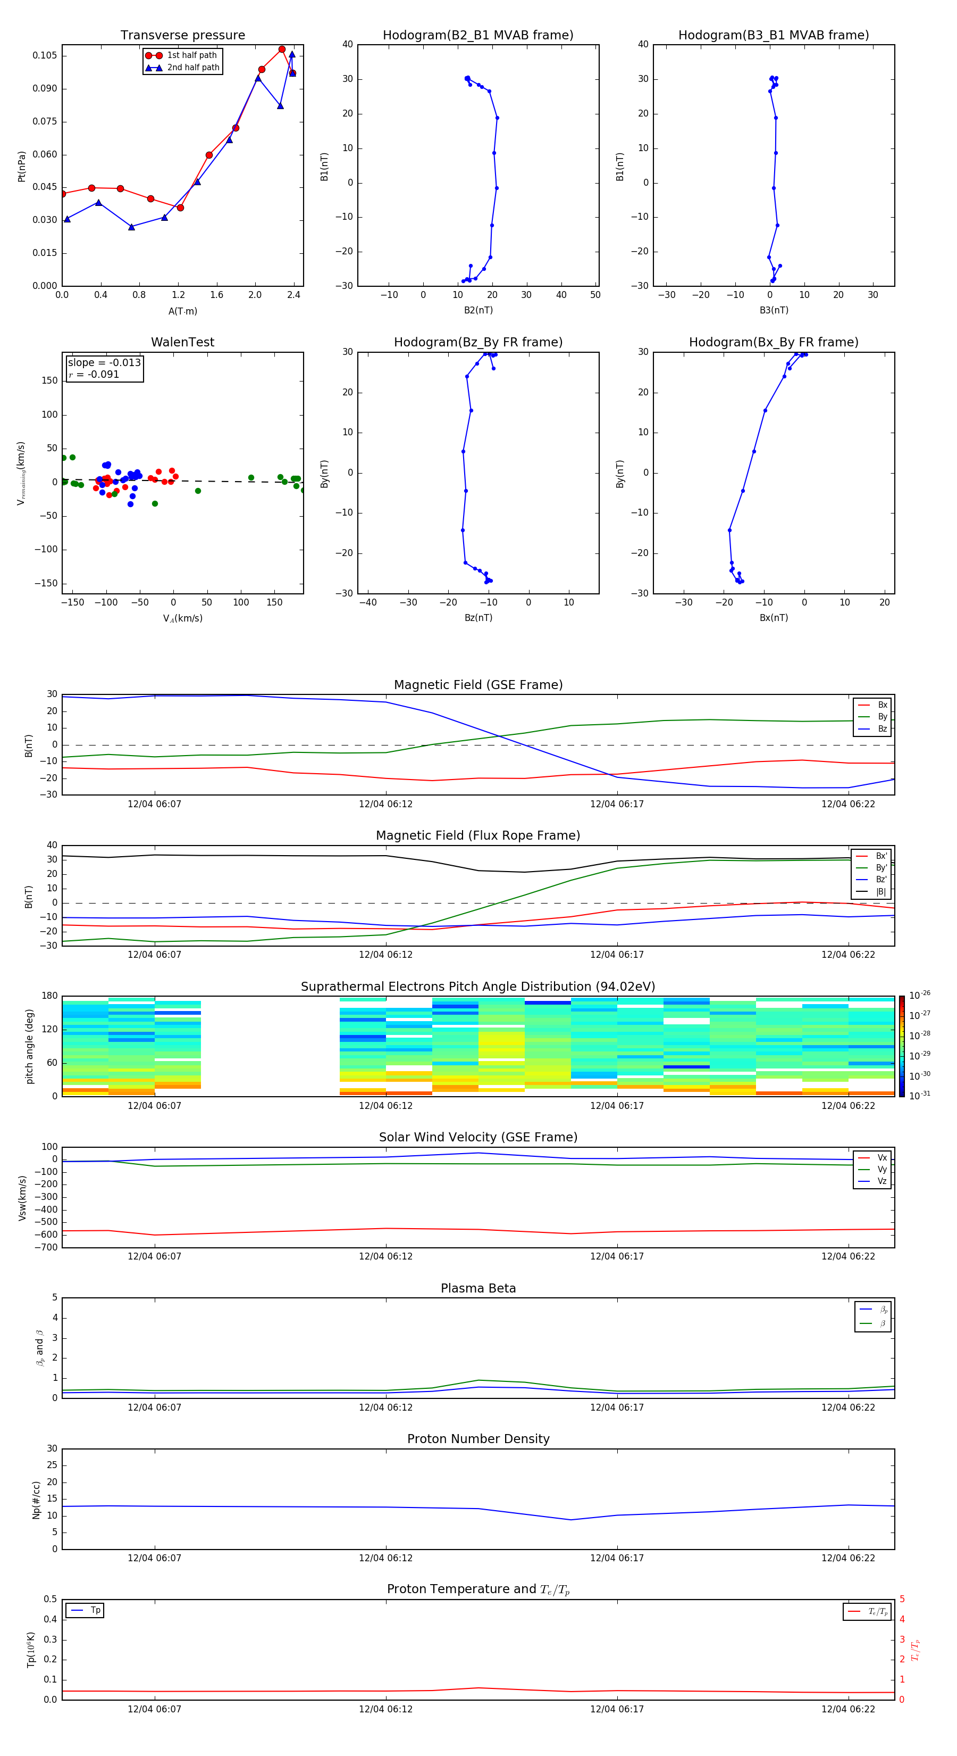Viewport: 957px width, 1756px height.
Task: Click the |B| legend entry
Action: tap(872, 892)
